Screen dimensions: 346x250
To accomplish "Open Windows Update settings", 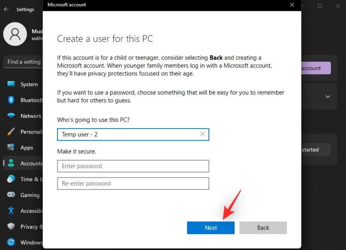I will click(28, 242).
